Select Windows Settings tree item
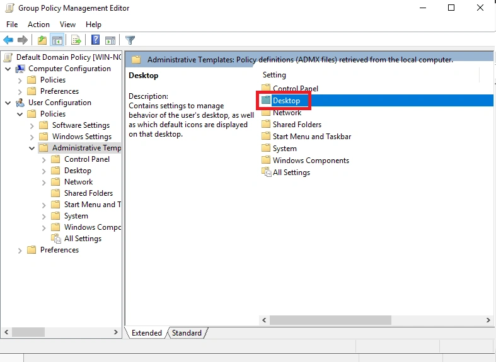496x362 pixels. tap(82, 137)
